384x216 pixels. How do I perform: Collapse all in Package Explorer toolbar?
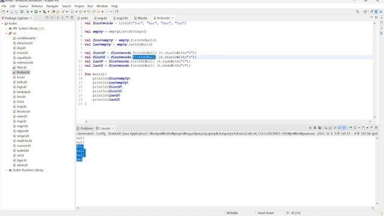(47, 17)
